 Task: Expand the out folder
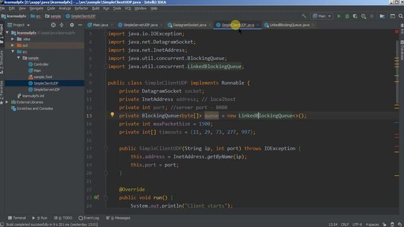tap(13, 45)
